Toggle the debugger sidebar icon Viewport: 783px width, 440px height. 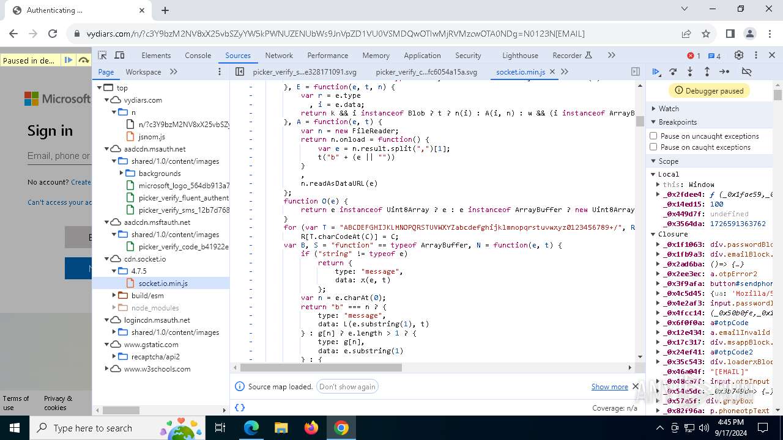click(636, 71)
